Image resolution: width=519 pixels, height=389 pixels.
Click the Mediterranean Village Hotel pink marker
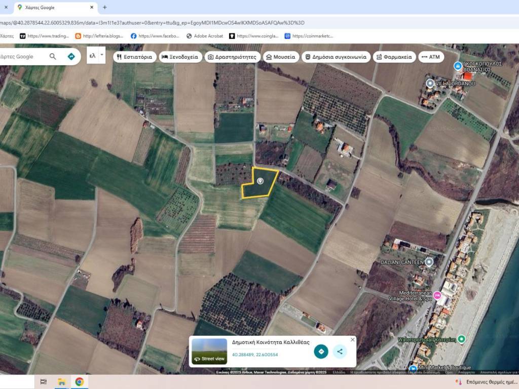point(437,295)
